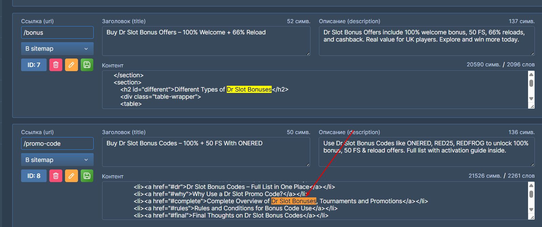This screenshot has height=227, width=542.
Task: Click the description field starting 'Use Dr Slot Bonus Codes'
Action: click(x=427, y=152)
